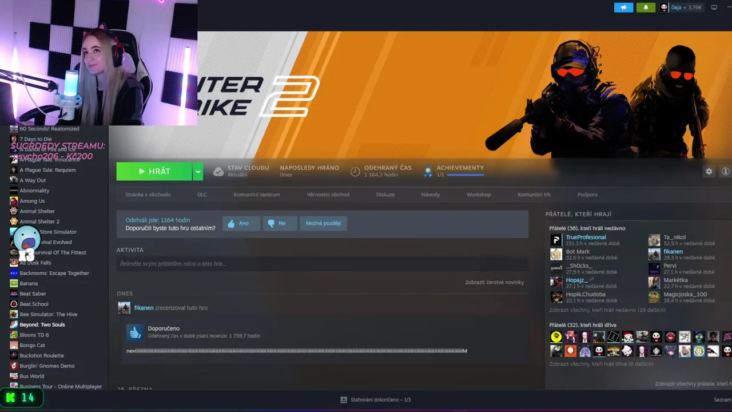Click Bee Simulator: The Hive icon
Image resolution: width=732 pixels, height=412 pixels.
pos(14,314)
